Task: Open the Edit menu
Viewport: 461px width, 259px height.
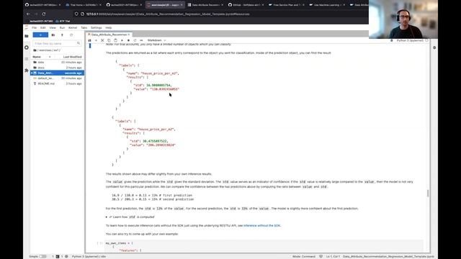Action: pos(43,27)
